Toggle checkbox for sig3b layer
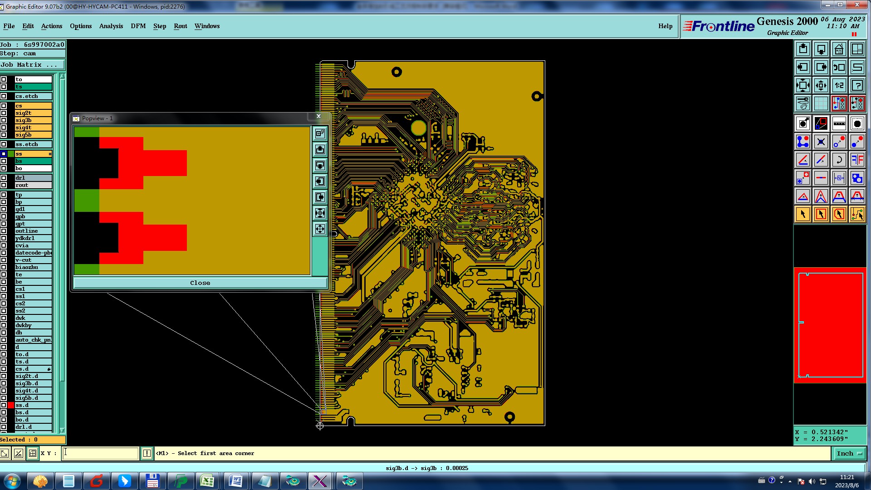The height and width of the screenshot is (490, 871). (x=4, y=120)
